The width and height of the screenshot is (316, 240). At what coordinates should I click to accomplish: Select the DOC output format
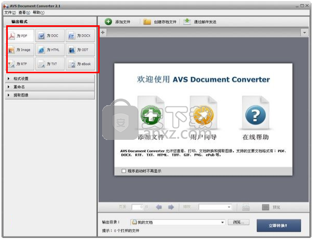pos(50,36)
